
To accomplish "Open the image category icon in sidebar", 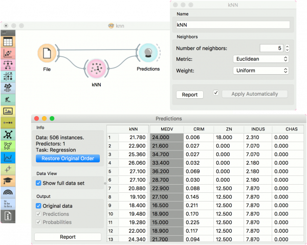I will (x=8, y=111).
